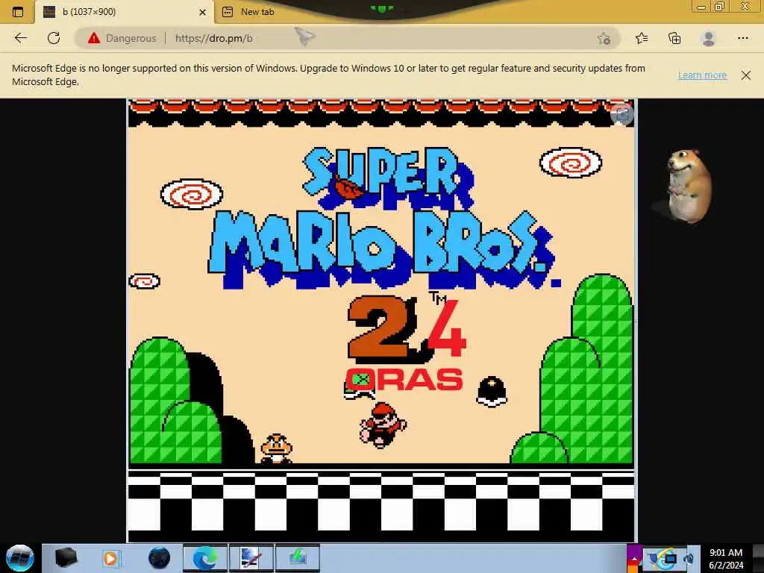
Task: Add this page to favorites (star plus icon)
Action: [x=604, y=39]
